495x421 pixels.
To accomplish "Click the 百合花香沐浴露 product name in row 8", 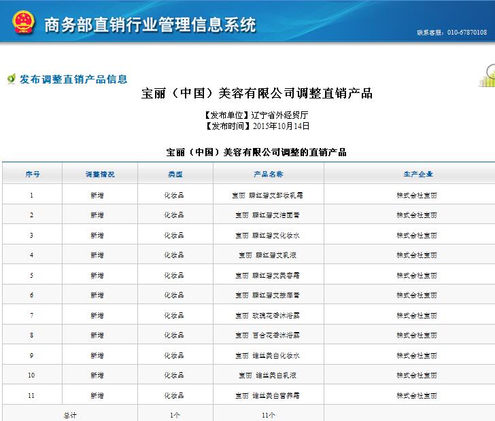I will click(x=268, y=335).
